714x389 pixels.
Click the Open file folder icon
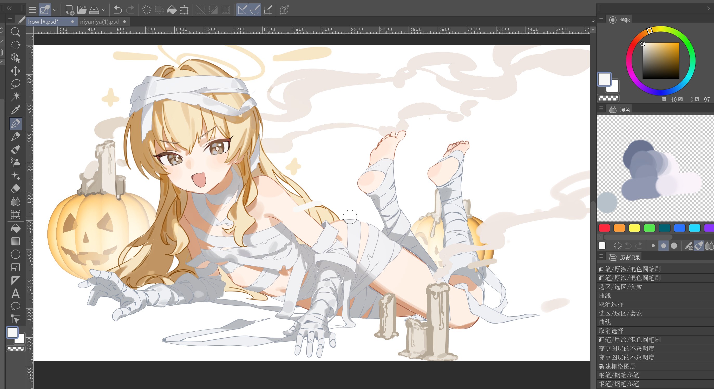[82, 10]
